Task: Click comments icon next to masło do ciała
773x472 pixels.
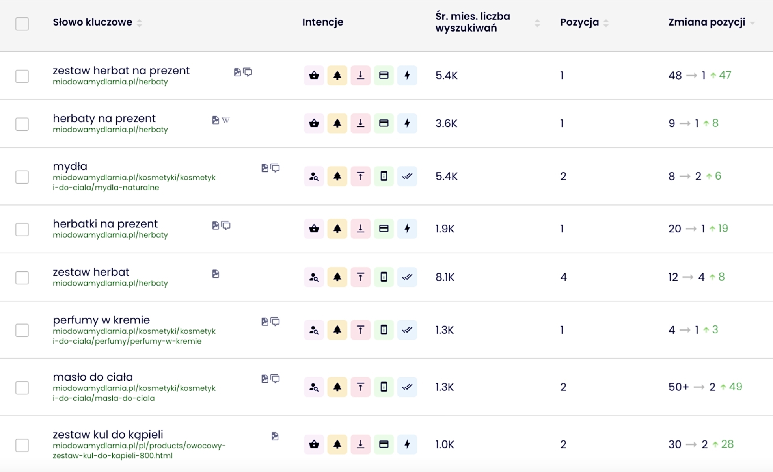Action: coord(276,379)
